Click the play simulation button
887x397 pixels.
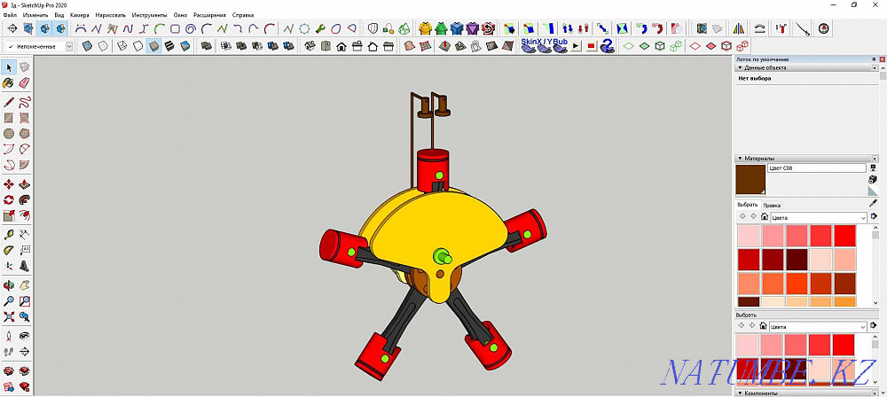[577, 46]
